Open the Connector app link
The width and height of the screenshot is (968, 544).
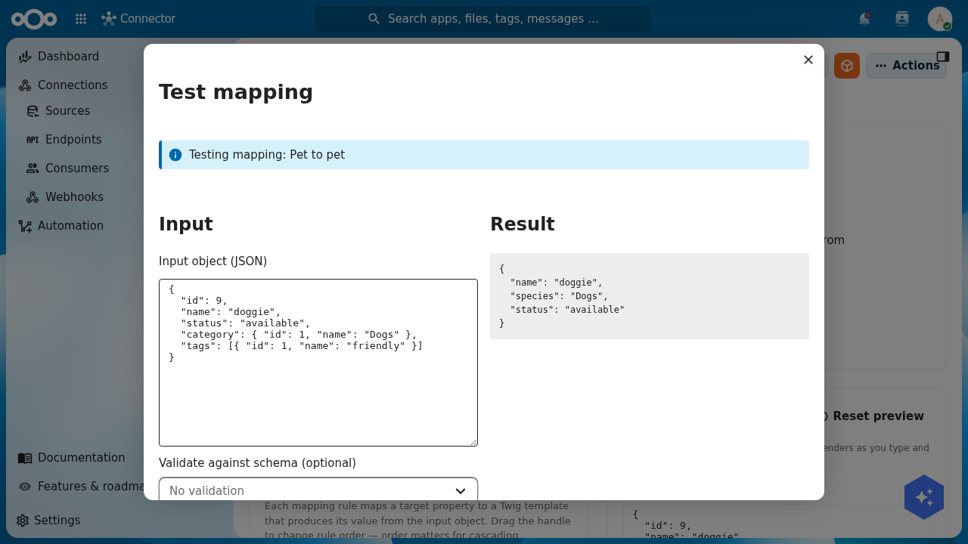[138, 19]
